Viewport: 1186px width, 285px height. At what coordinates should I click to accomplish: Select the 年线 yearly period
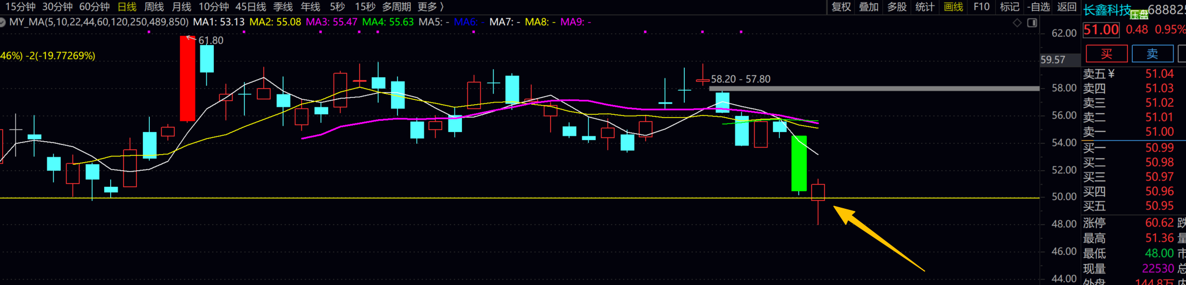point(310,7)
